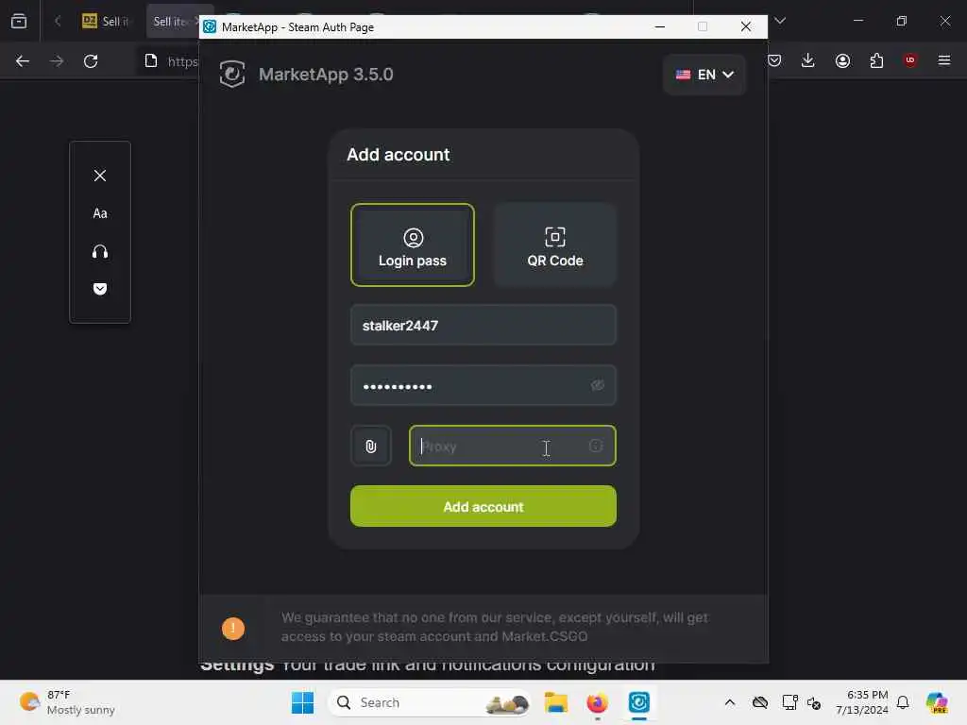The width and height of the screenshot is (967, 725).
Task: Click the paperclip attach button beside Proxy
Action: pyautogui.click(x=370, y=446)
